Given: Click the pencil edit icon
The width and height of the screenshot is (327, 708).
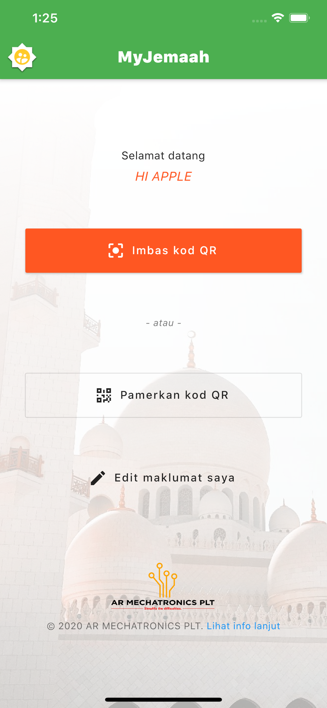Looking at the screenshot, I should coord(98,478).
